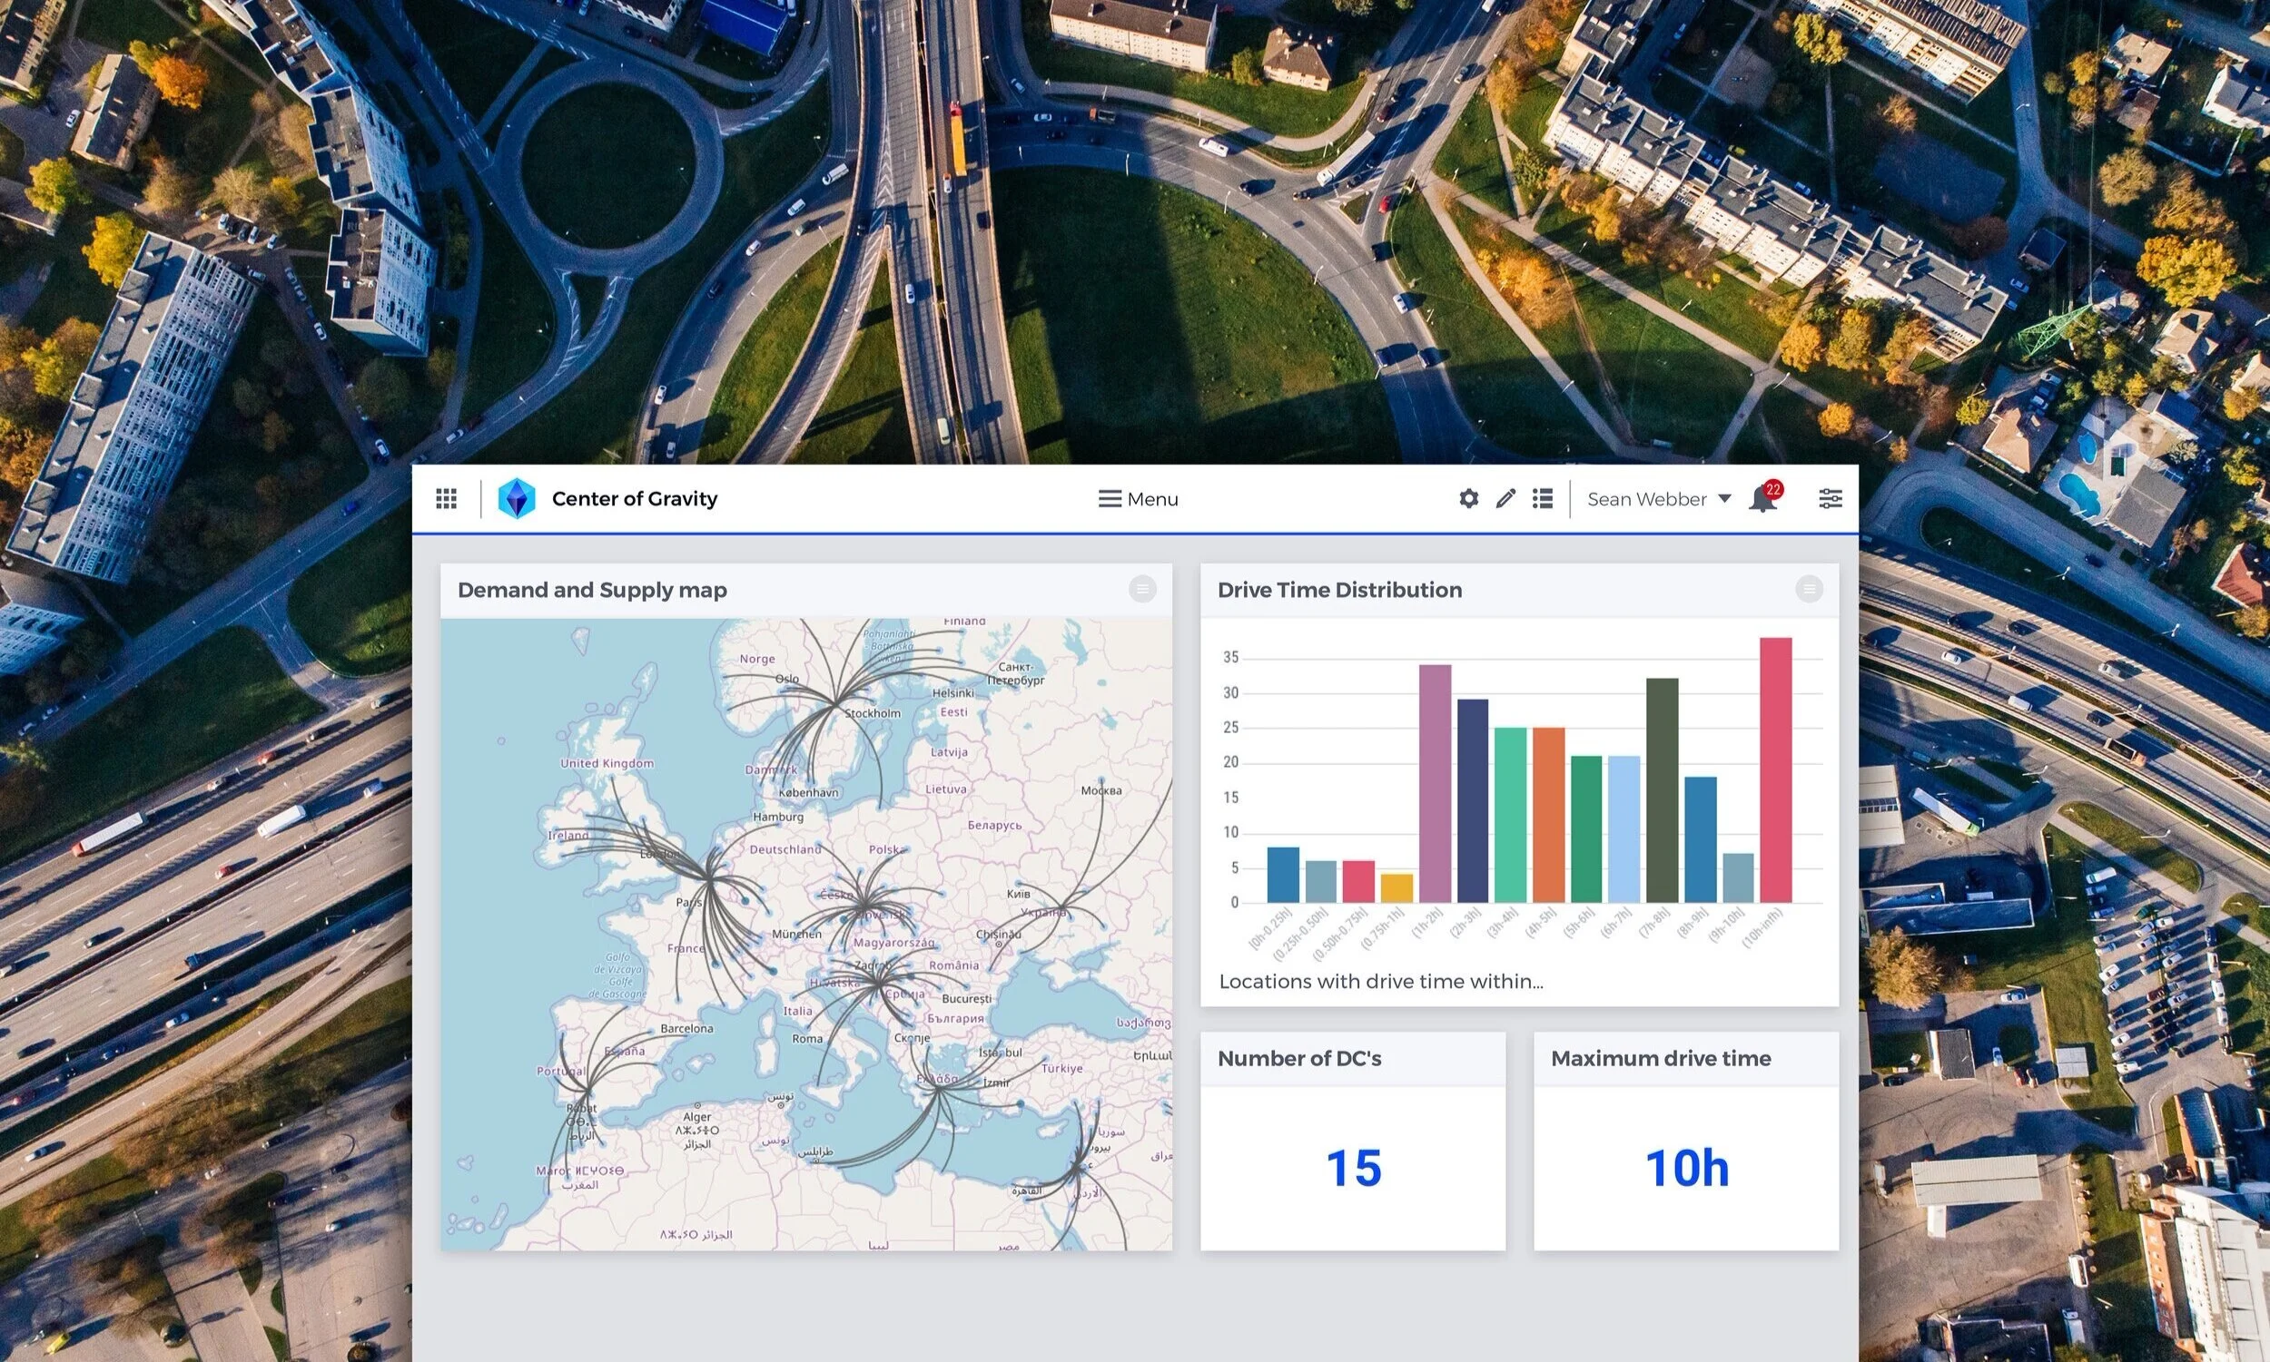Open the apps grid icon
The width and height of the screenshot is (2270, 1362).
[447, 498]
